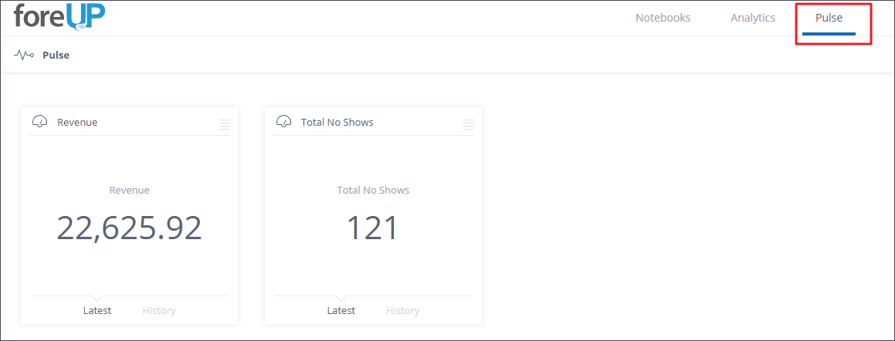
Task: Click the gauge icon on the Revenue card
Action: click(x=40, y=122)
